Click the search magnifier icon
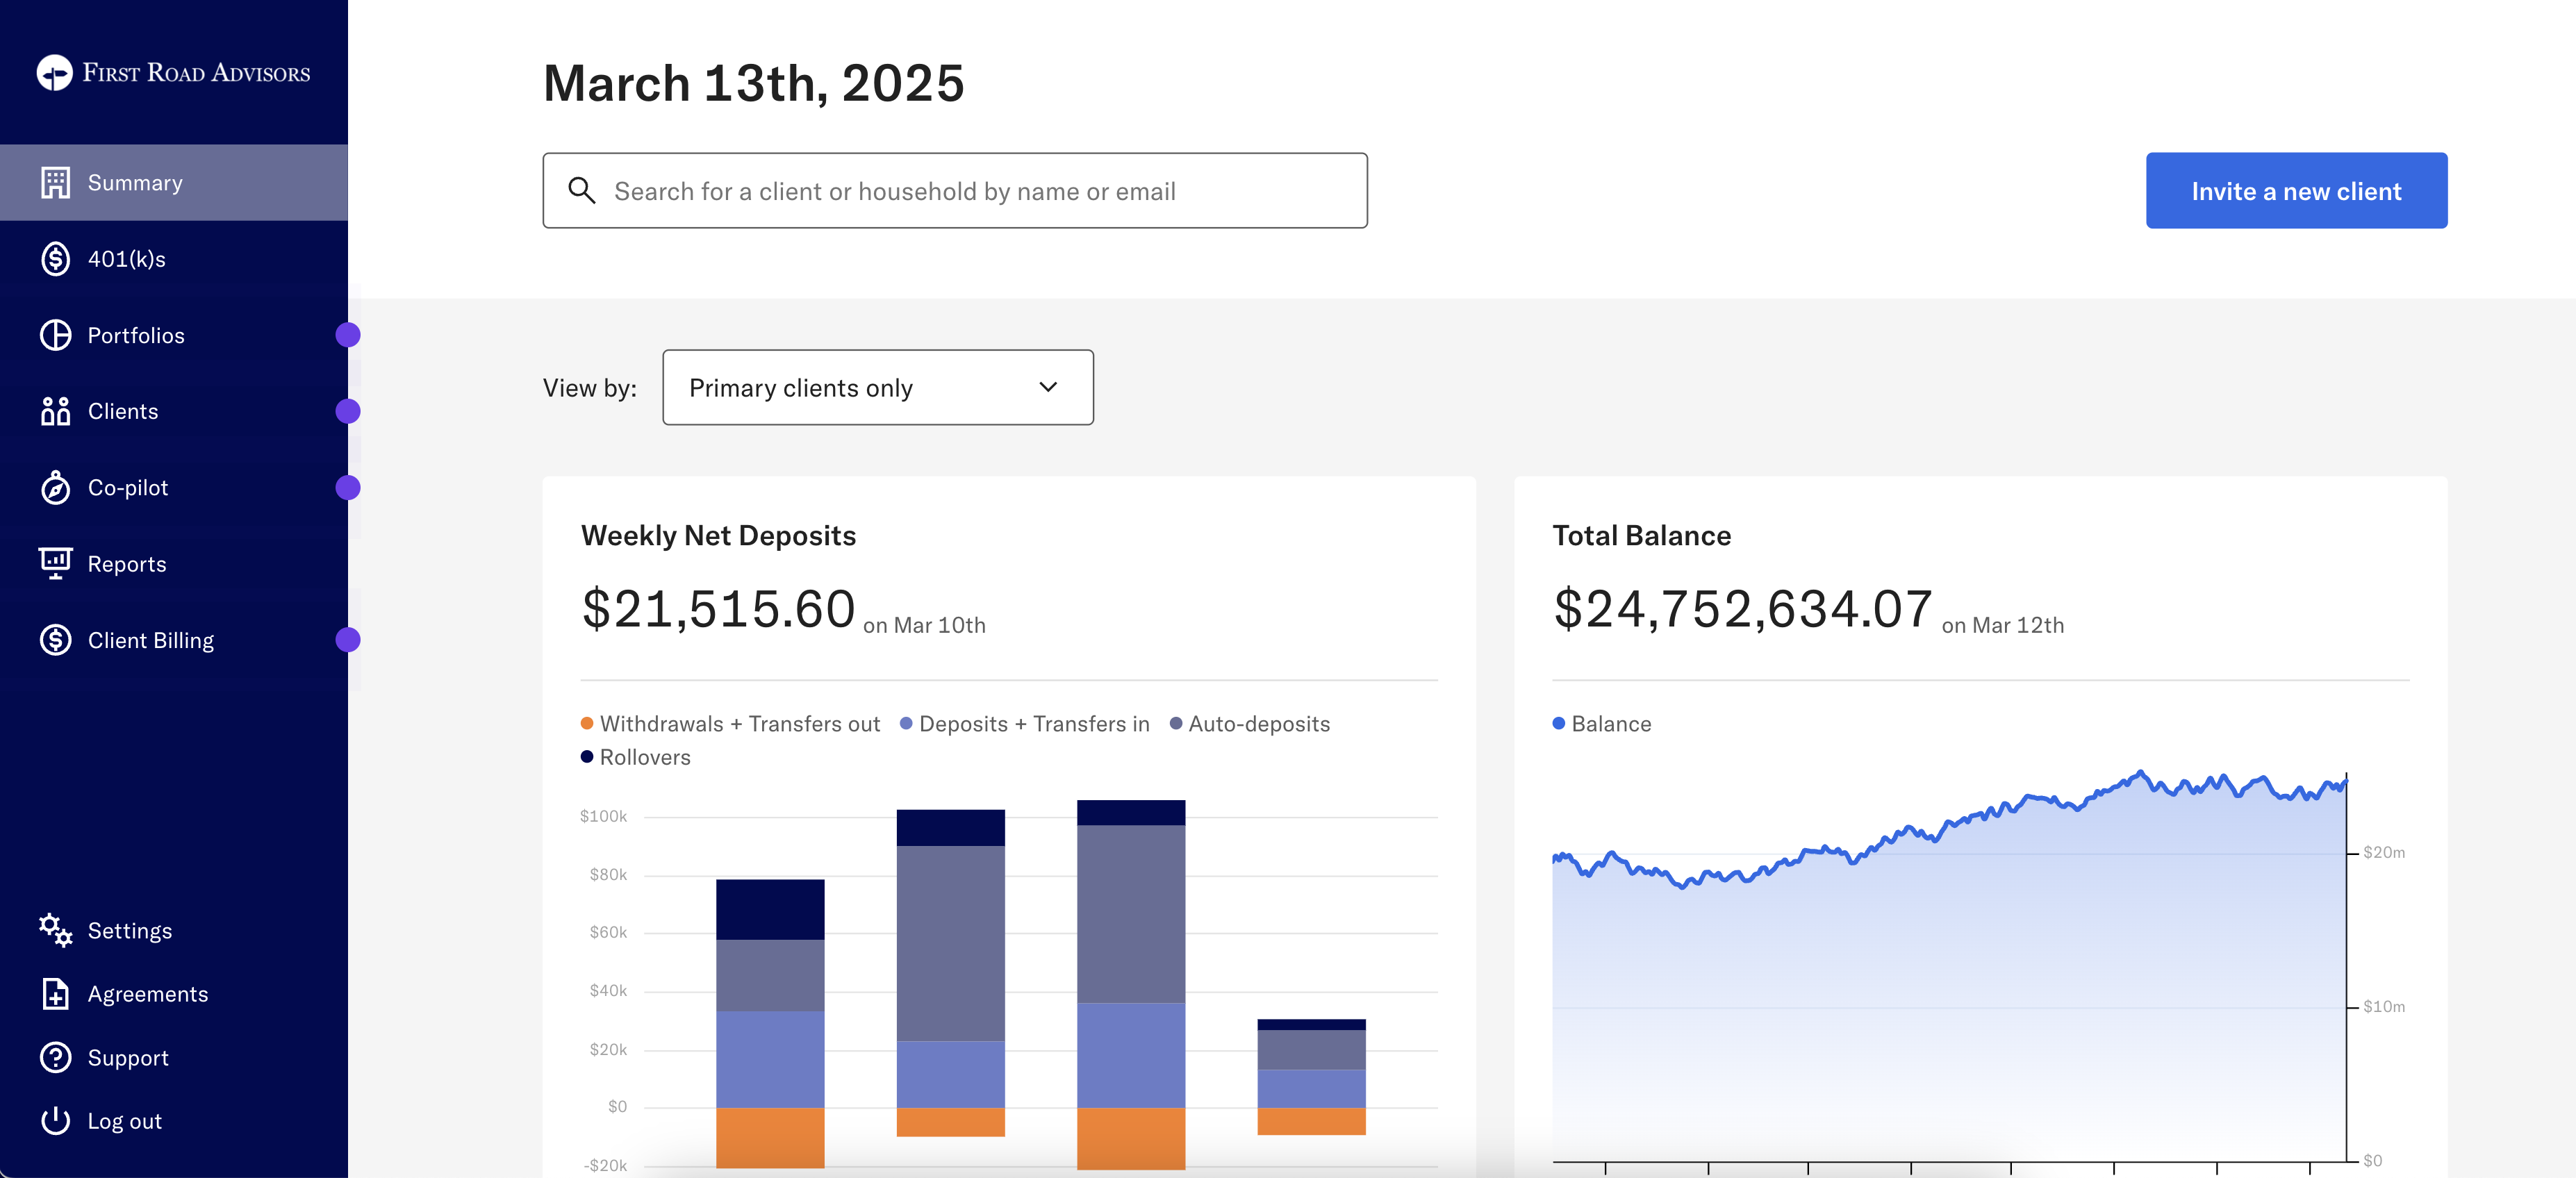This screenshot has width=2576, height=1178. pyautogui.click(x=581, y=190)
